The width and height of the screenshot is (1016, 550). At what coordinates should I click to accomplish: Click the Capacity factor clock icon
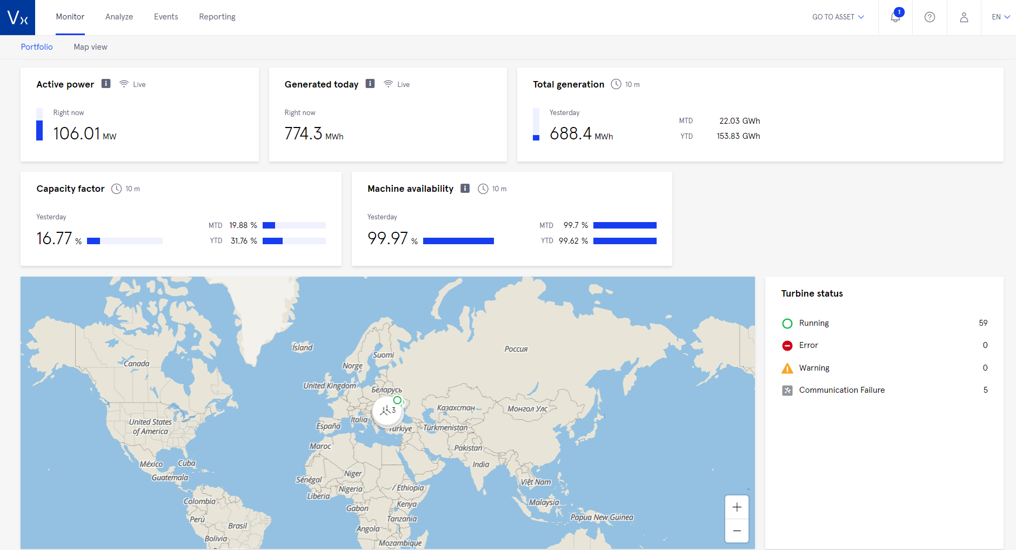coord(116,189)
